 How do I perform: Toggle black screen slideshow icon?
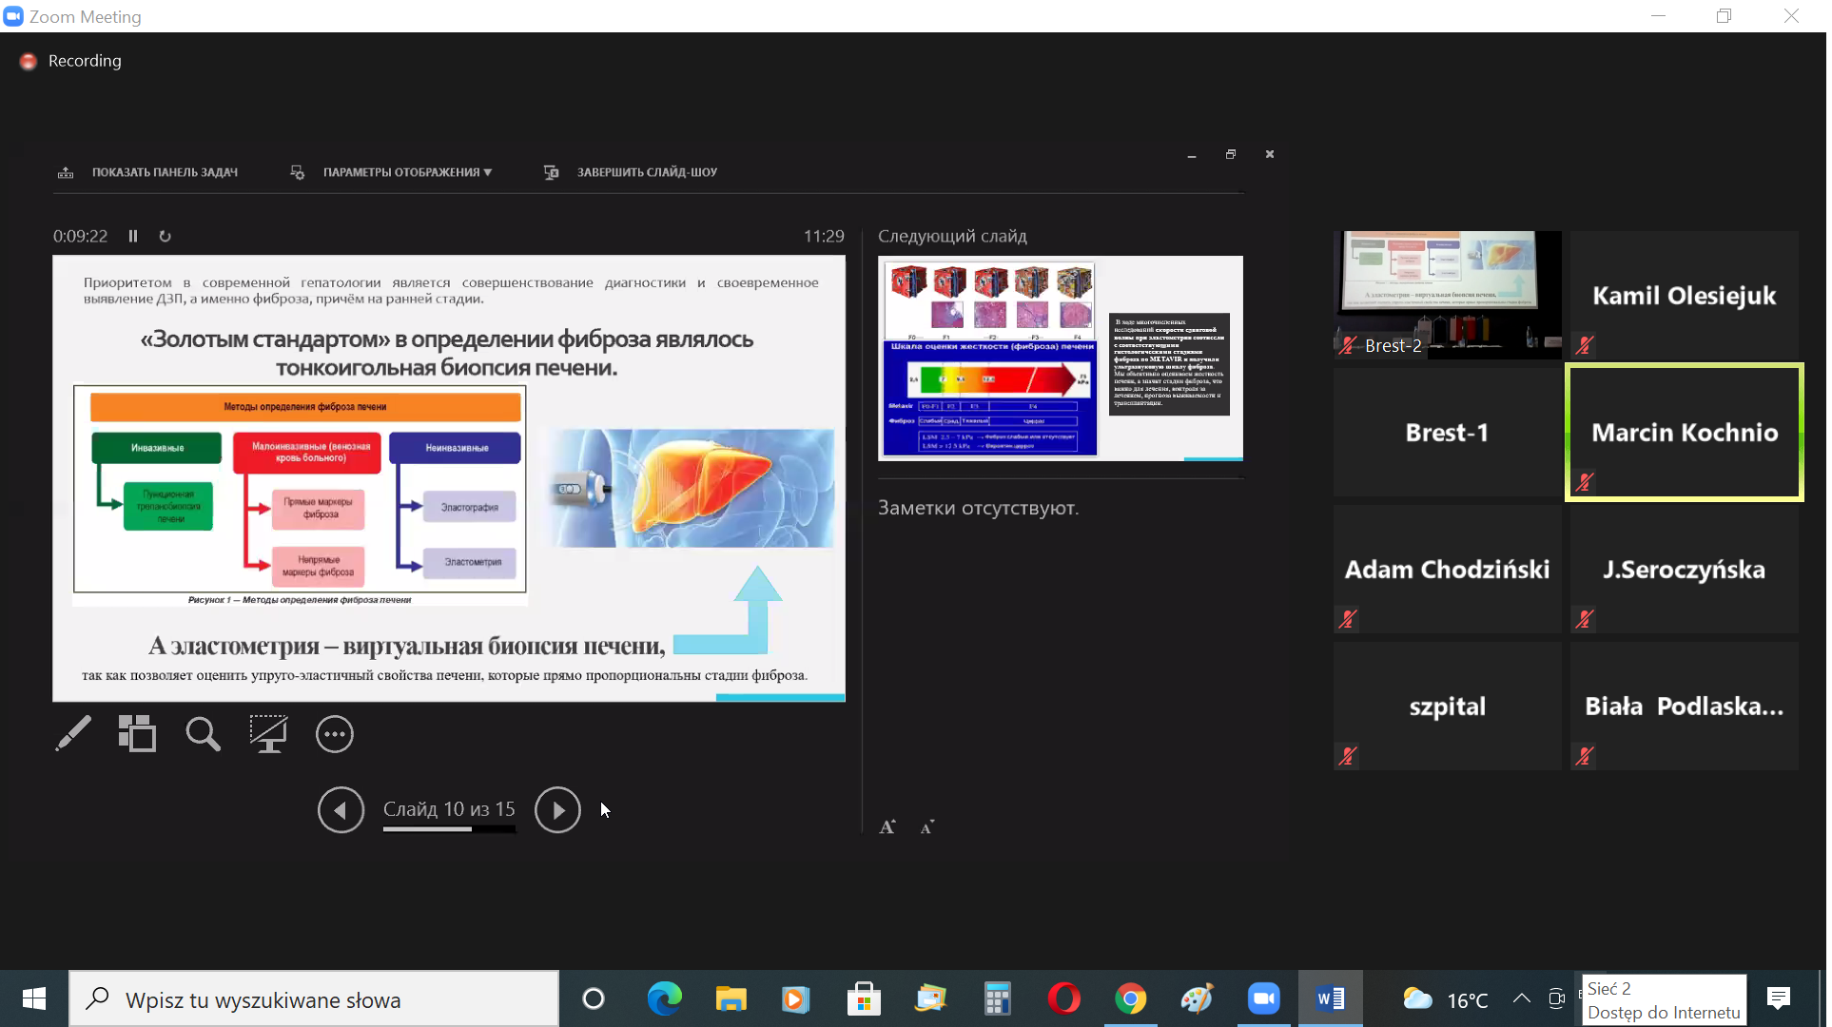pos(268,734)
